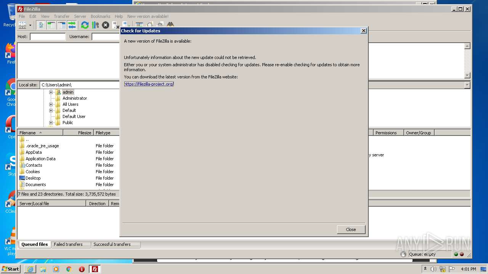The width and height of the screenshot is (488, 274).
Task: Expand the Default folder node
Action: 51,110
